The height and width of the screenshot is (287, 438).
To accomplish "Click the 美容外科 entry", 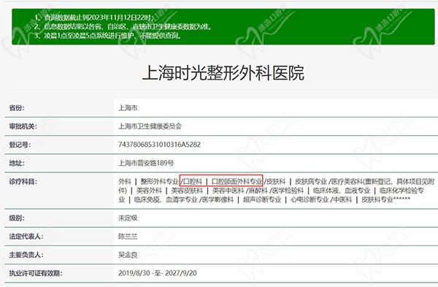I will pos(149,191).
